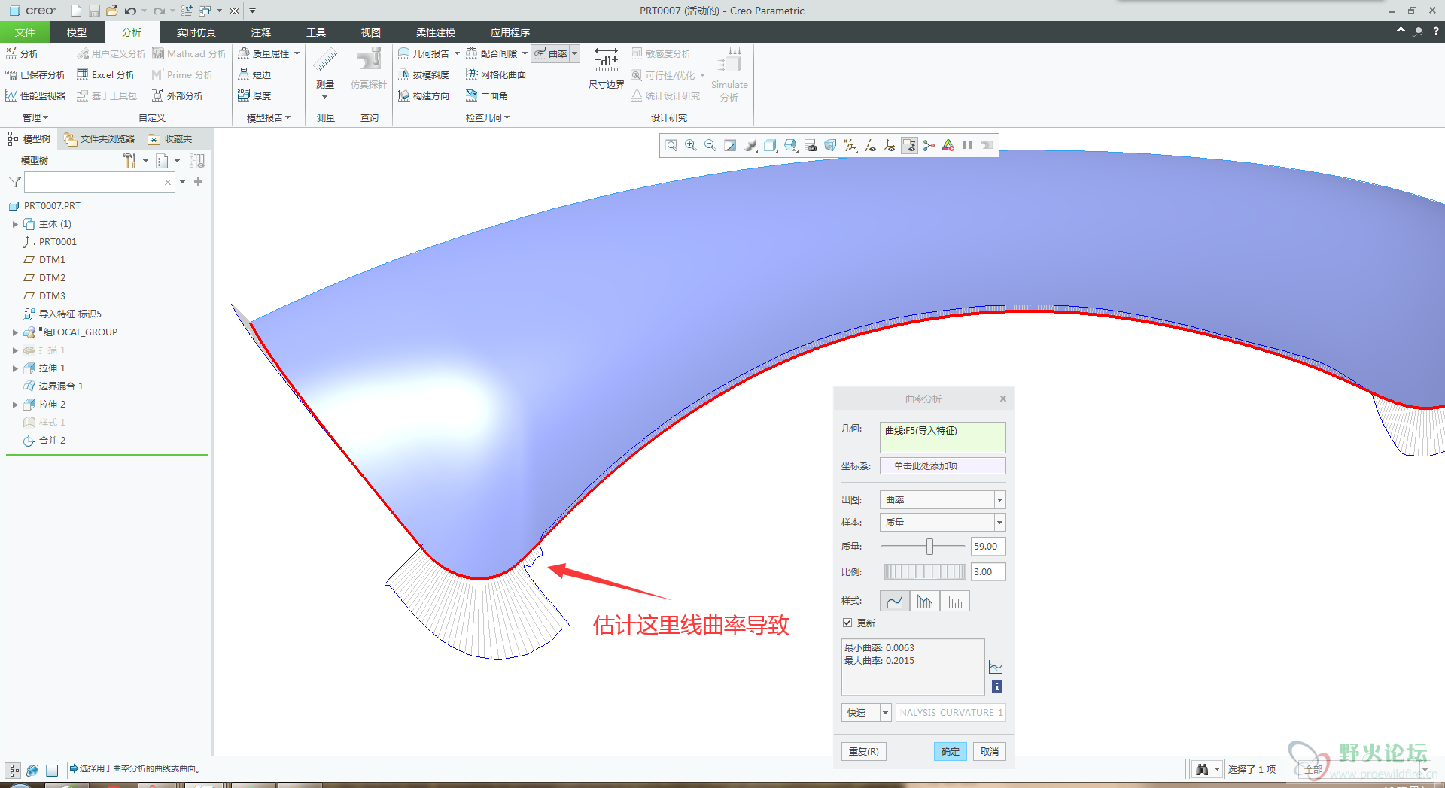Toggle the Update (更新) checkbox
1445x788 pixels.
(x=847, y=623)
